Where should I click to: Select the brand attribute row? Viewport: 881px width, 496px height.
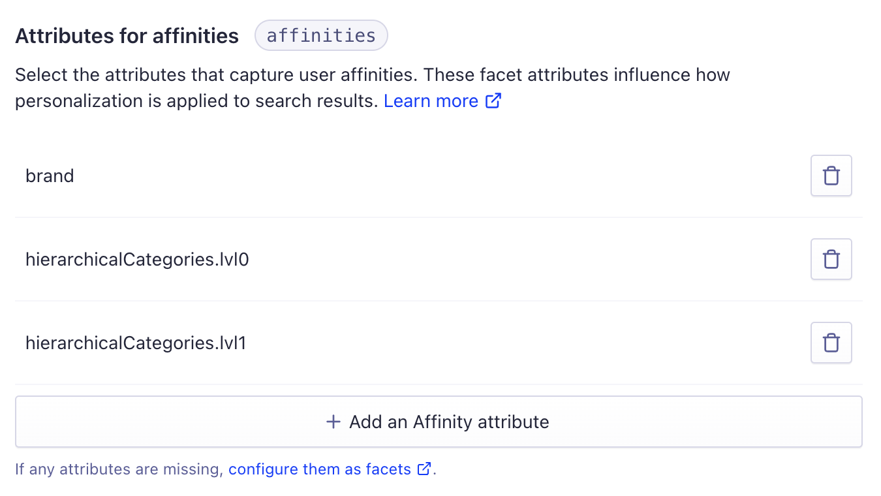coord(50,175)
